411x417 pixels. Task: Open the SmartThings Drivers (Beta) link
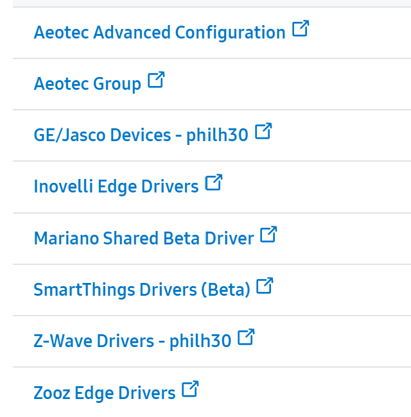[141, 289]
